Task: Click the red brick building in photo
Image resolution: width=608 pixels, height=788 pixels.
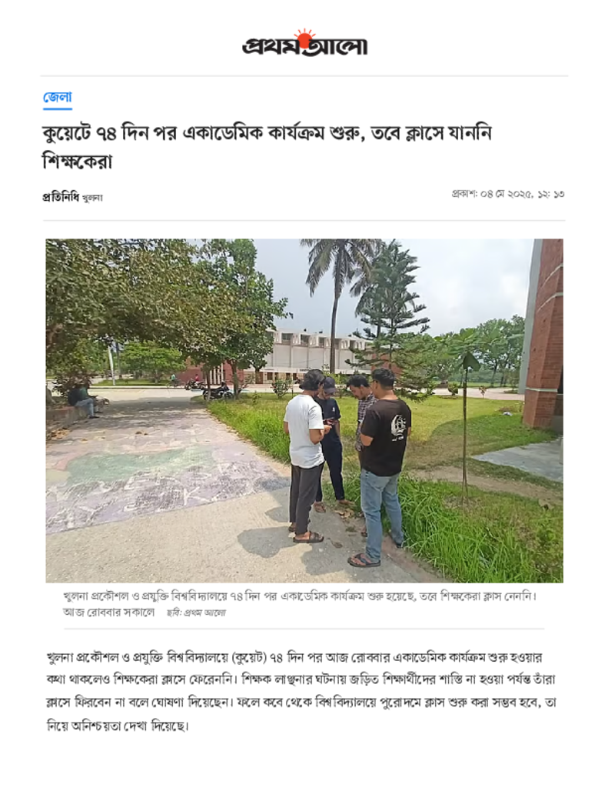Action: tap(543, 334)
